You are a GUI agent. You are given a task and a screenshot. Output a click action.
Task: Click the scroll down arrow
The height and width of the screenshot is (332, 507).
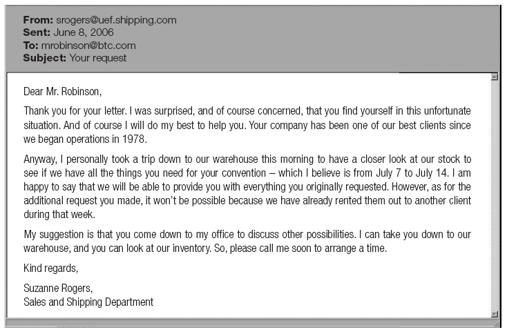(494, 313)
